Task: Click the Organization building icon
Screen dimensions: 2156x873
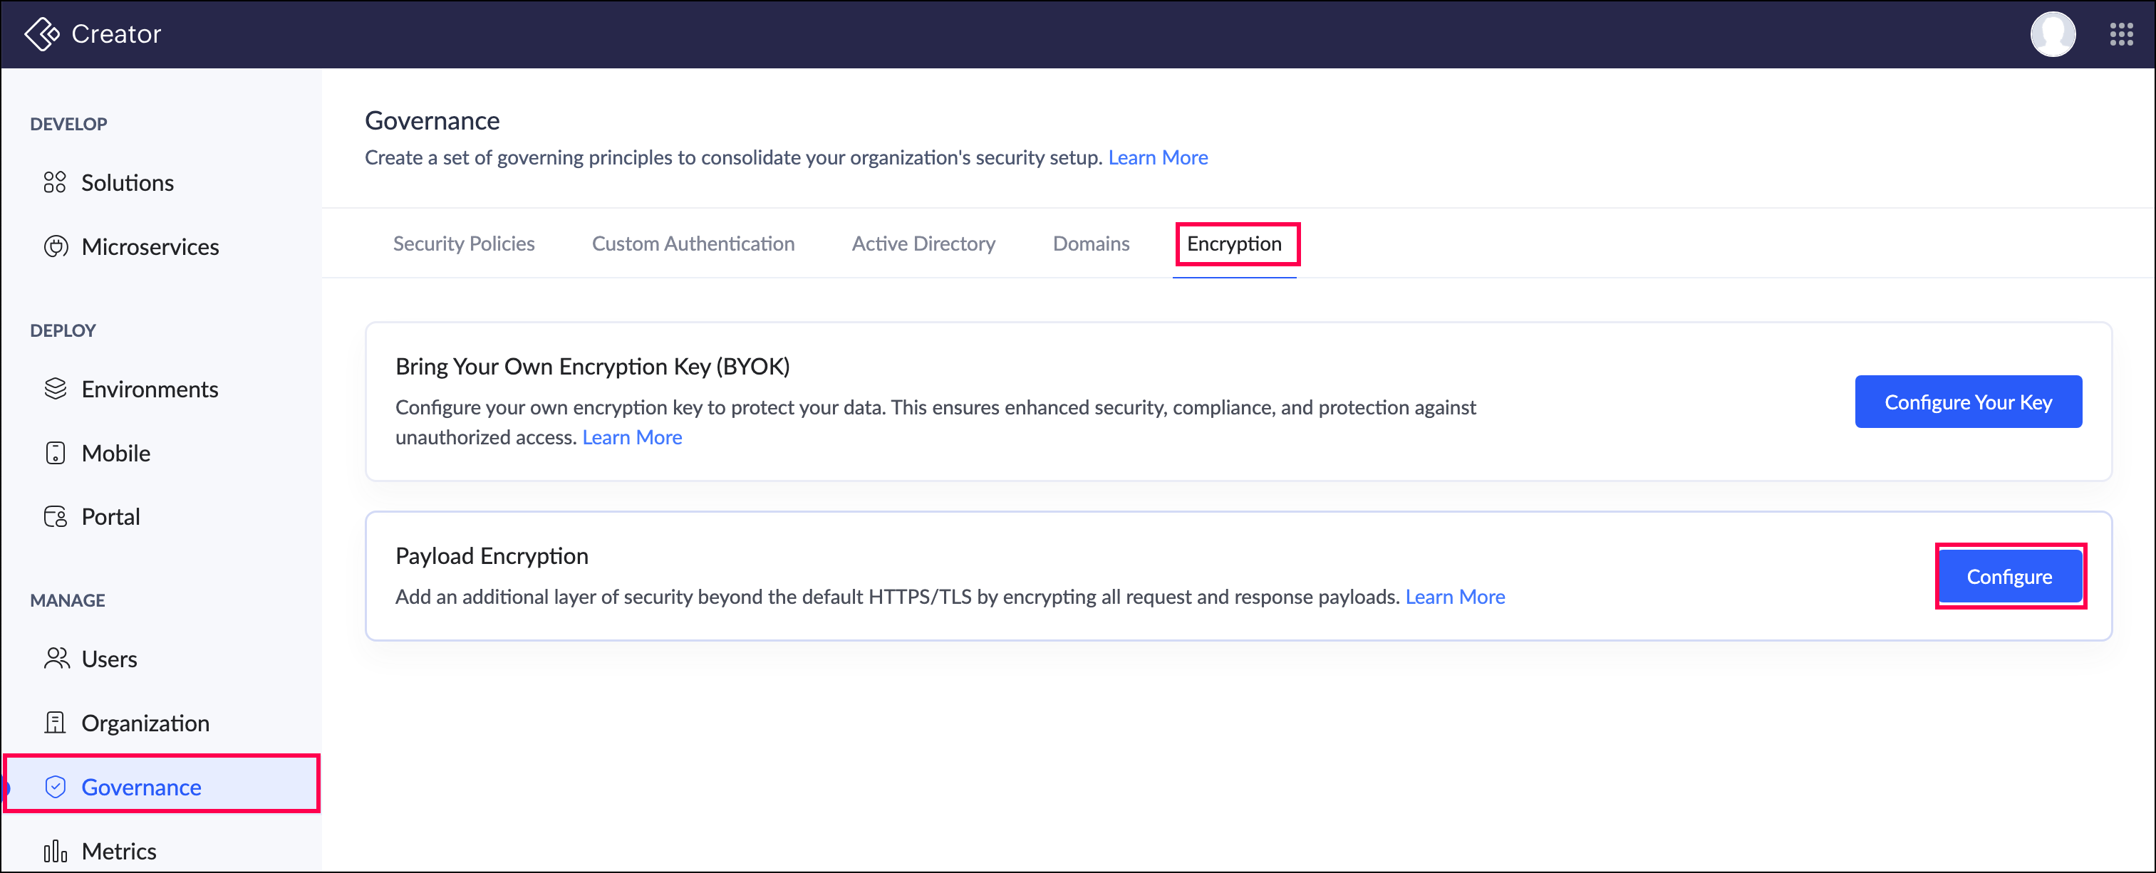Action: [56, 723]
